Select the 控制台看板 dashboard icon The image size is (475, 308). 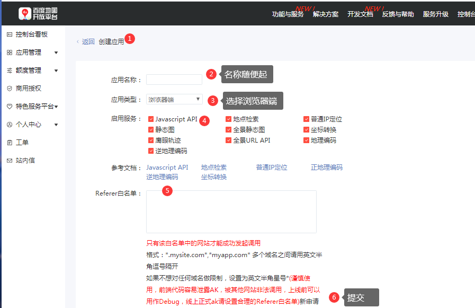9,34
